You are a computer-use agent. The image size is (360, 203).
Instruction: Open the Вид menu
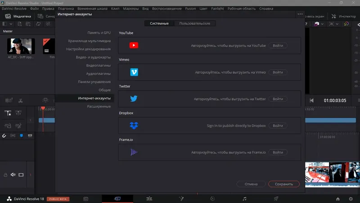tap(145, 9)
